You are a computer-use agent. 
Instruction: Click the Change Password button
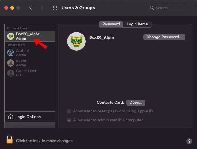tap(164, 37)
